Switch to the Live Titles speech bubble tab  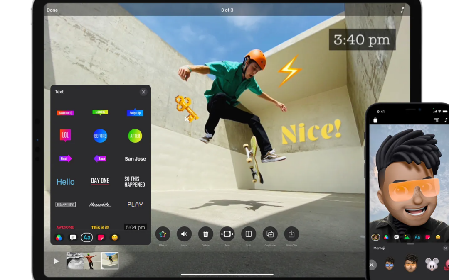click(x=73, y=238)
